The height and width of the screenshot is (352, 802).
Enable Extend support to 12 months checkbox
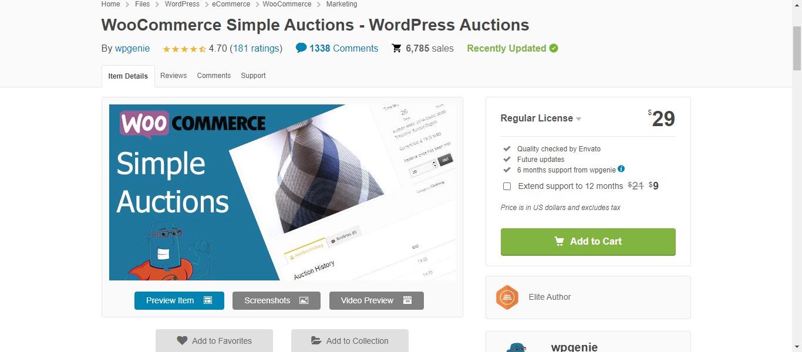[x=507, y=187]
